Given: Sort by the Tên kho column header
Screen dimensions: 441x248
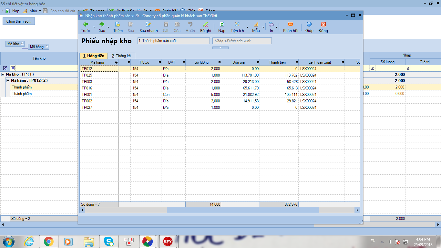Looking at the screenshot, I should coord(39,58).
